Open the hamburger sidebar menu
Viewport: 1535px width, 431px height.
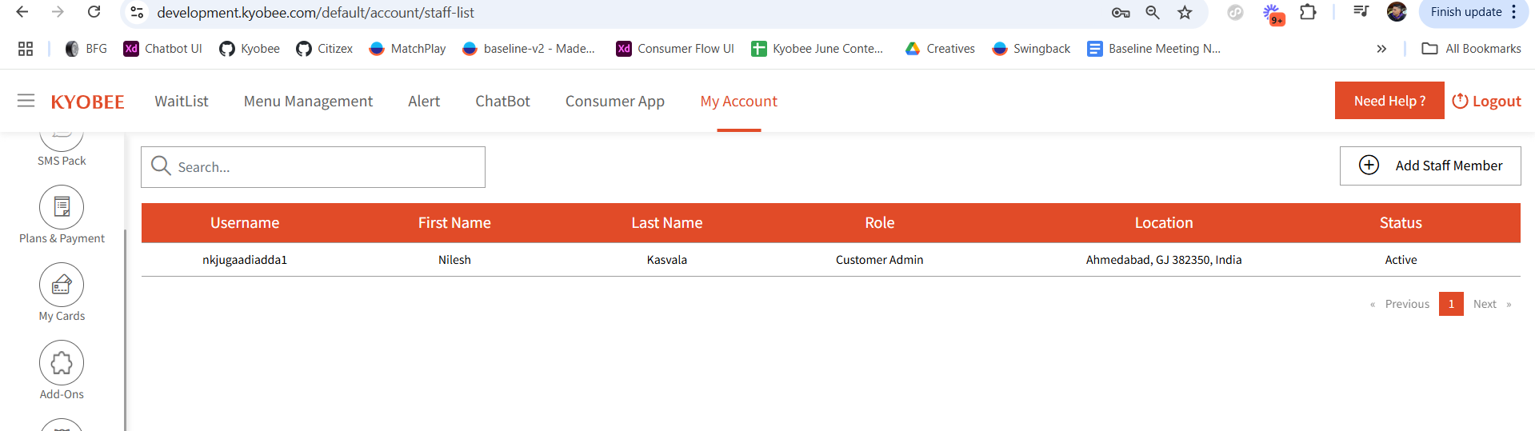[26, 101]
